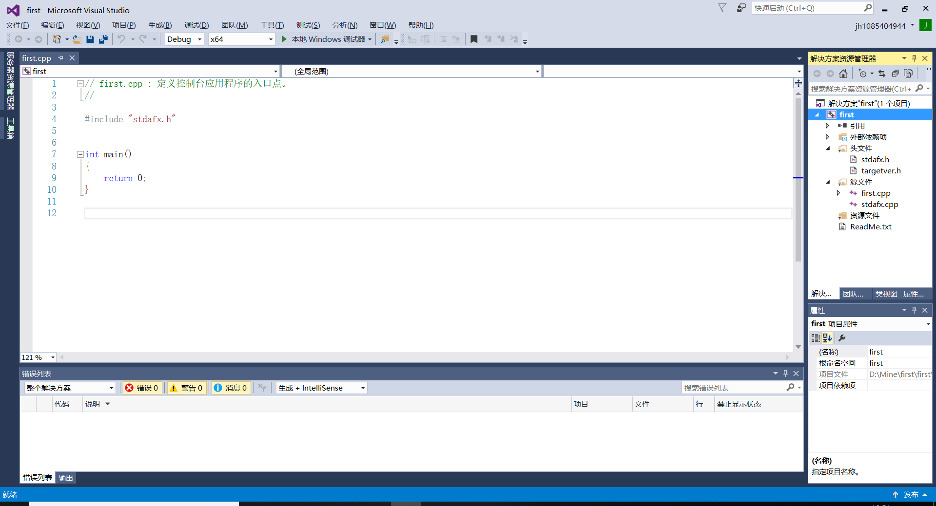The height and width of the screenshot is (506, 936).
Task: Expand the References node in Solution Explorer
Action: click(827, 126)
